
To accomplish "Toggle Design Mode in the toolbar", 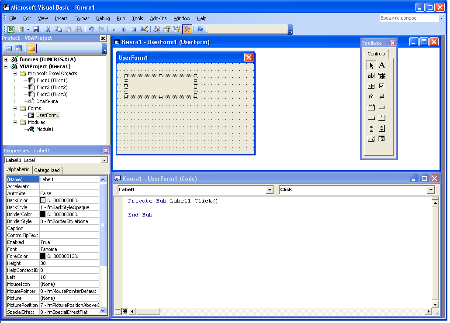I will click(x=144, y=29).
